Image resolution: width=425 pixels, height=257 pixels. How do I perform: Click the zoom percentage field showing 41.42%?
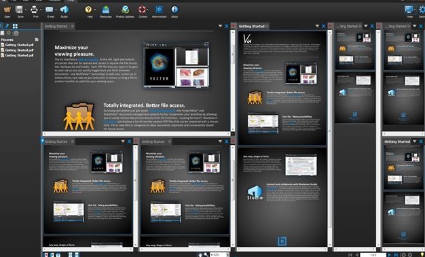click(218, 255)
